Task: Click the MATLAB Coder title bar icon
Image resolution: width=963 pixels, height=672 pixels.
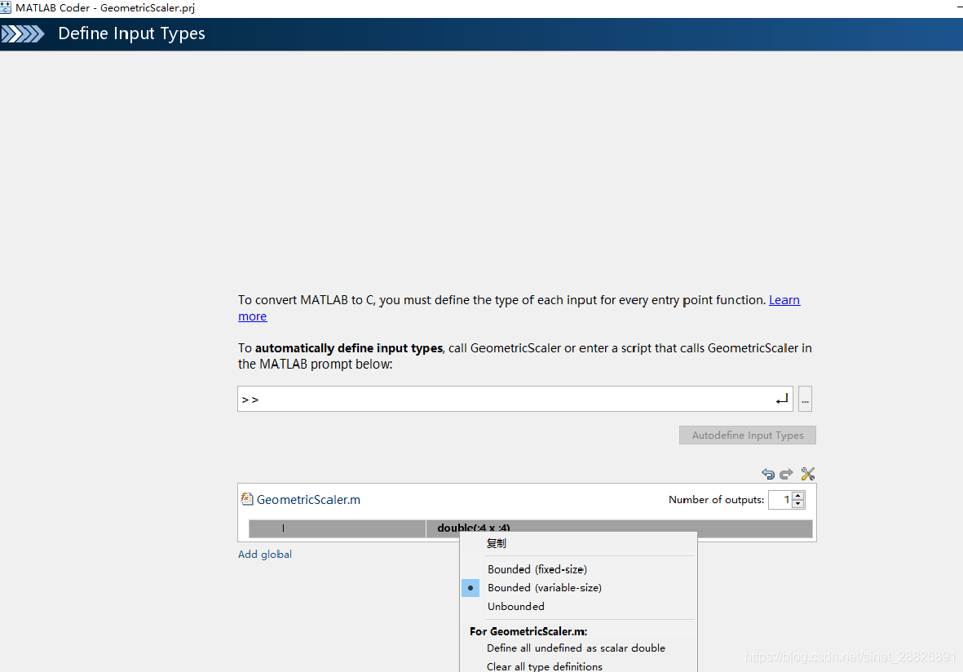Action: 6,7
